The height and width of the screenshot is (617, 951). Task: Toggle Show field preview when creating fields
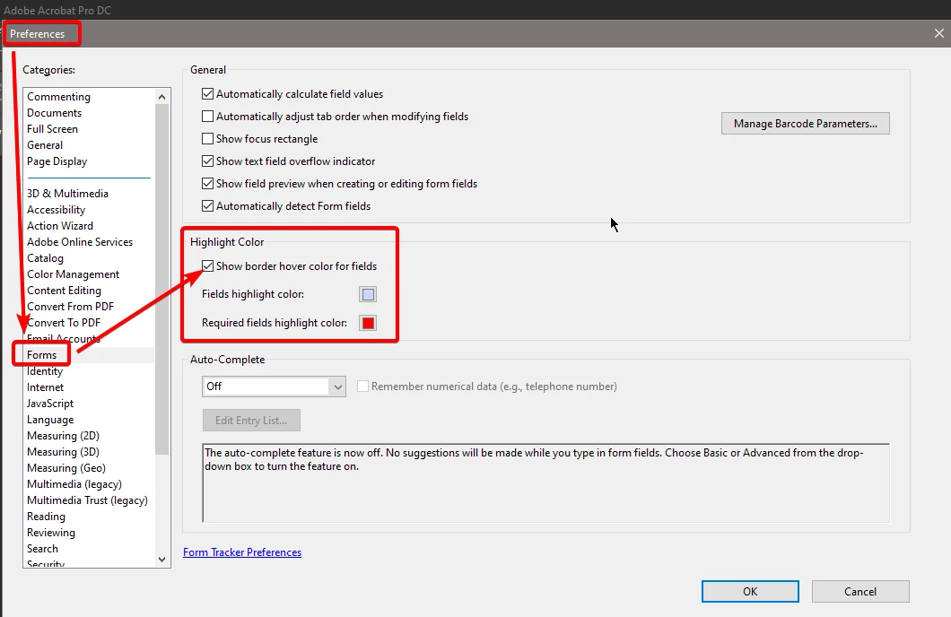tap(207, 184)
